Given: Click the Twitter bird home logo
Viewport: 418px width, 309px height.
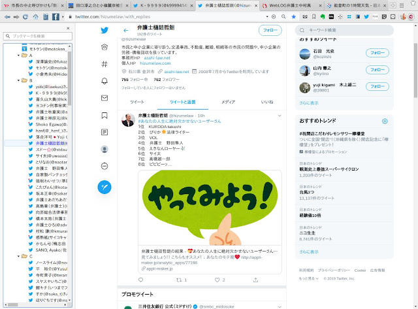Looking at the screenshot, I should coord(104,30).
